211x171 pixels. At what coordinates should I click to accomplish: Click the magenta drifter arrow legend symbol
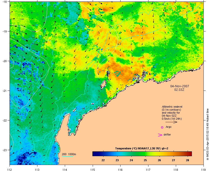pos(160,135)
